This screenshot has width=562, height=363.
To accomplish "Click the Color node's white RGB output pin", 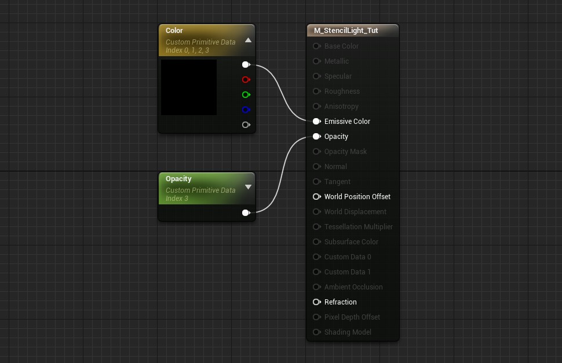I will point(246,65).
